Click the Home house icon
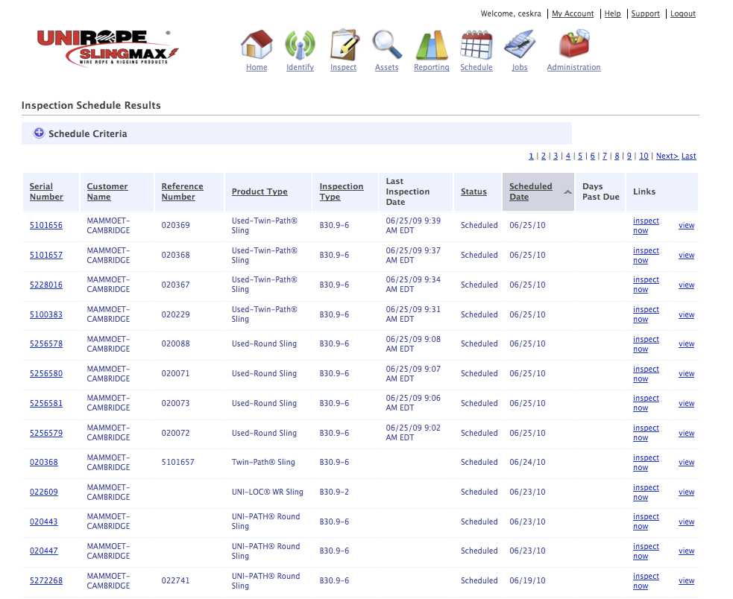Viewport: 733px width, 599px height. coord(257,45)
